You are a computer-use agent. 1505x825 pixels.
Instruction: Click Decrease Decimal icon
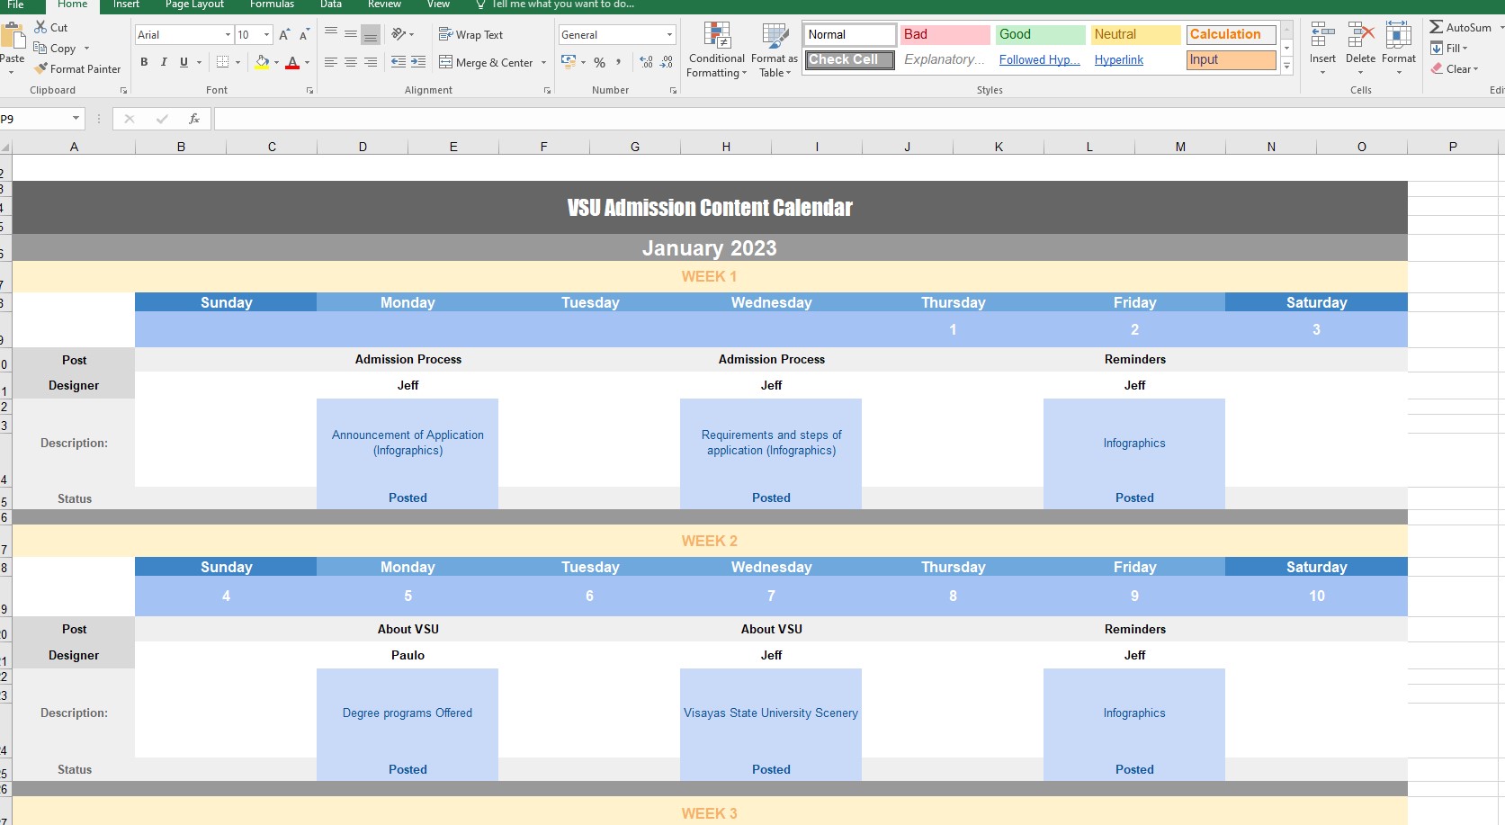[667, 62]
